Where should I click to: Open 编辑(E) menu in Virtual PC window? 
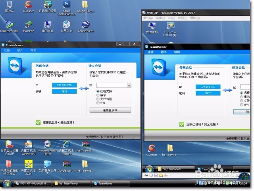coord(160,18)
